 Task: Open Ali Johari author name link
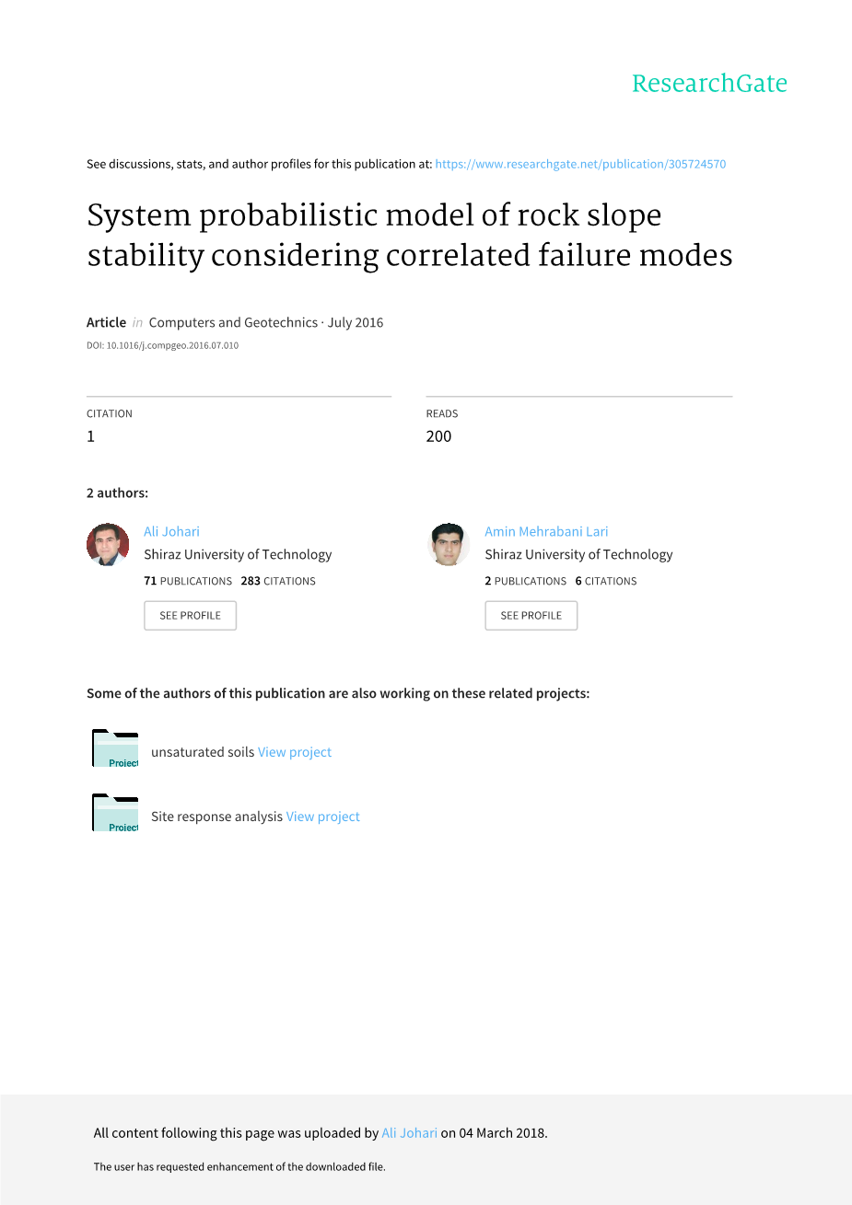coord(171,531)
